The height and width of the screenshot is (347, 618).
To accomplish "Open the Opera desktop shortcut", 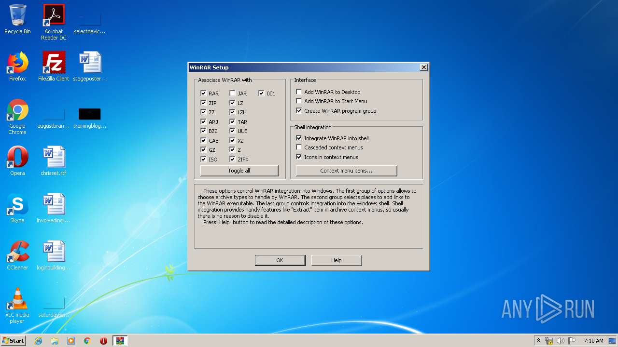I will [17, 161].
